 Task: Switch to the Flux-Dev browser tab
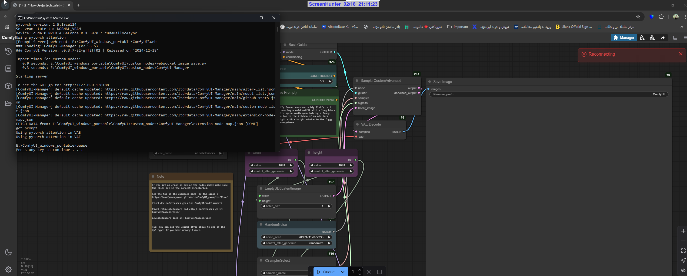coord(41,5)
